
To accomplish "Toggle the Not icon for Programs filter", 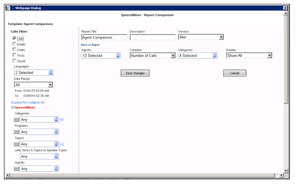I will point(16,132).
